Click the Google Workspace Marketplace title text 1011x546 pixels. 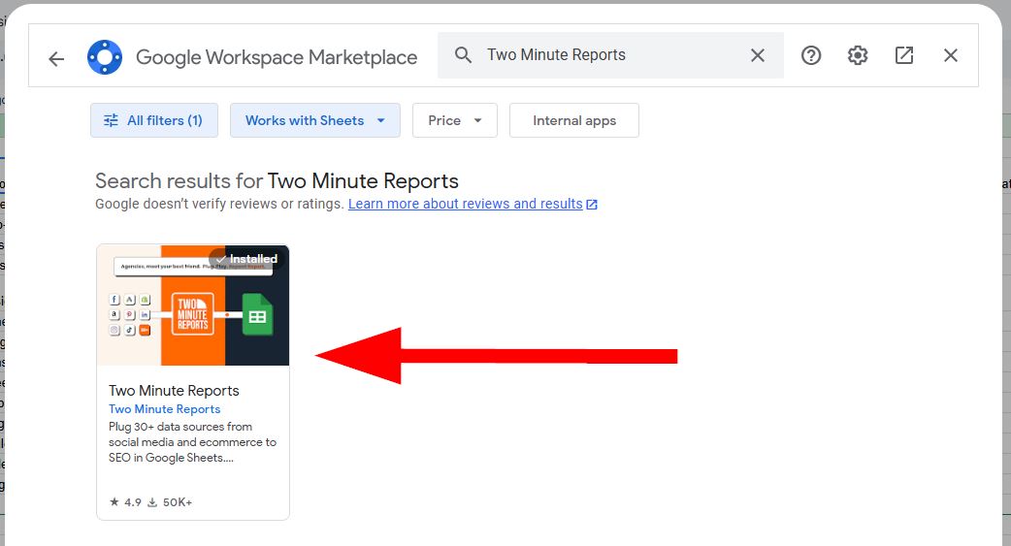(277, 57)
